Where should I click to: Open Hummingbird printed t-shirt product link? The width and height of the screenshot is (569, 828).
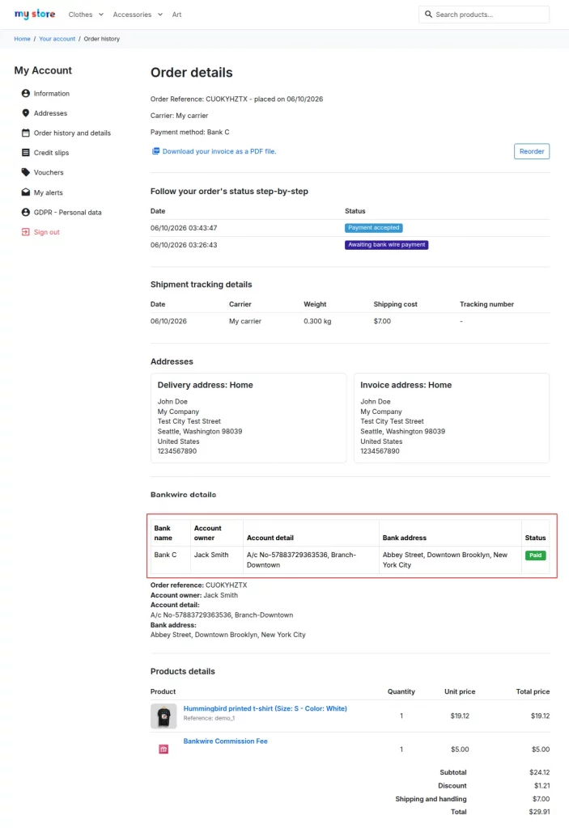click(265, 708)
